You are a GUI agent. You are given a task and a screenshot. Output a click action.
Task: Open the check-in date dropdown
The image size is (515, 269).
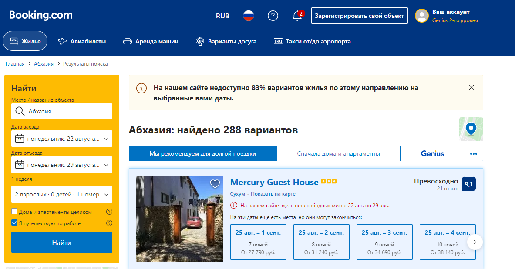click(61, 138)
